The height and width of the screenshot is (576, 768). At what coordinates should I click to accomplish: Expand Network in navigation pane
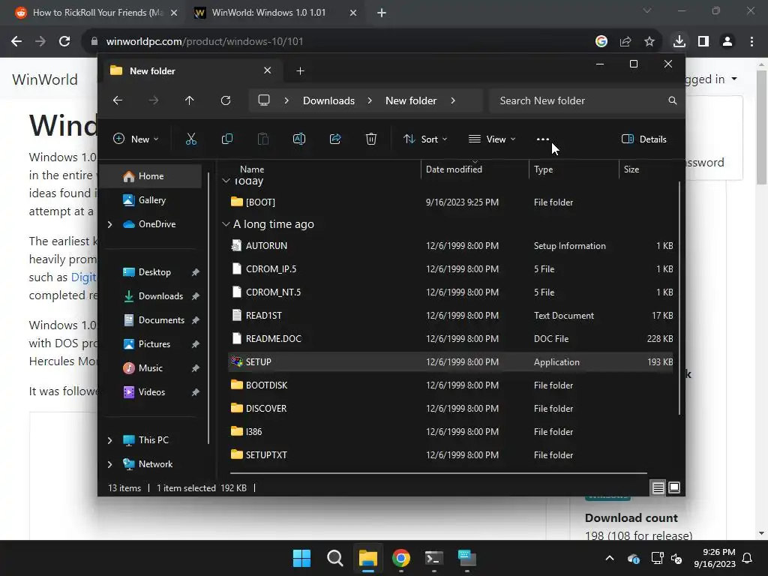point(109,464)
